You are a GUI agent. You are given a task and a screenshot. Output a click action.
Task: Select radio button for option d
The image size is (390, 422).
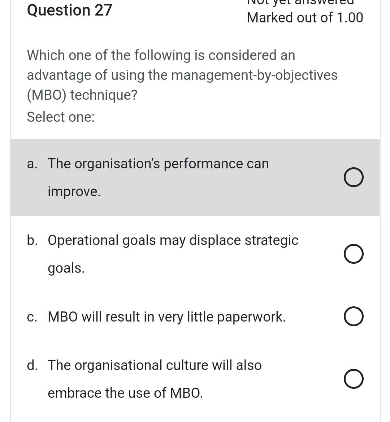pyautogui.click(x=354, y=379)
